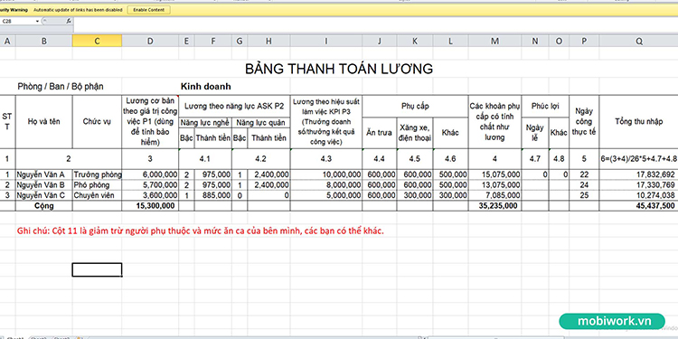Click the 17,832,692 income cell
Image resolution: width=678 pixels, height=339 pixels.
pyautogui.click(x=638, y=174)
